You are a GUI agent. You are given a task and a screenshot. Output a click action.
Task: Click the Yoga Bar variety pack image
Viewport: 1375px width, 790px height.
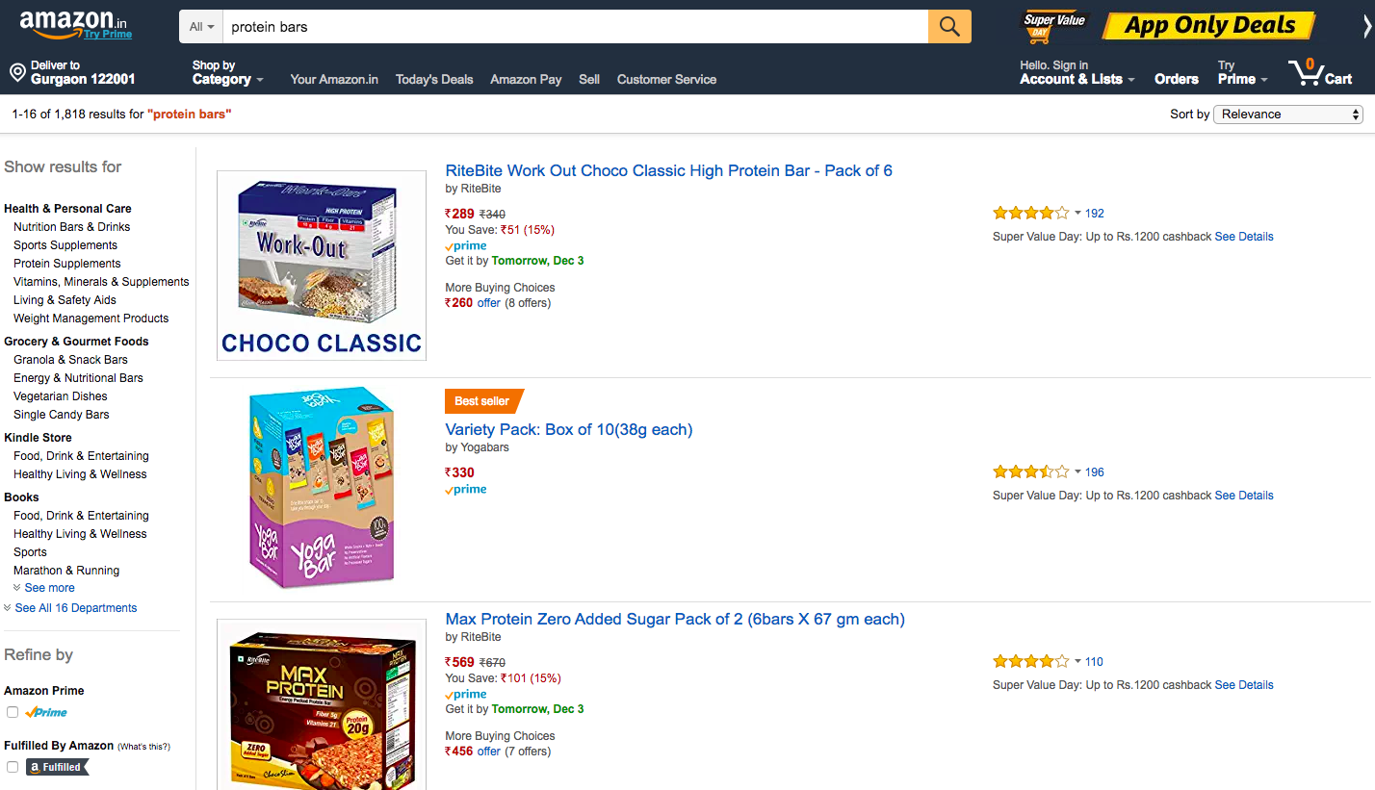tap(322, 488)
